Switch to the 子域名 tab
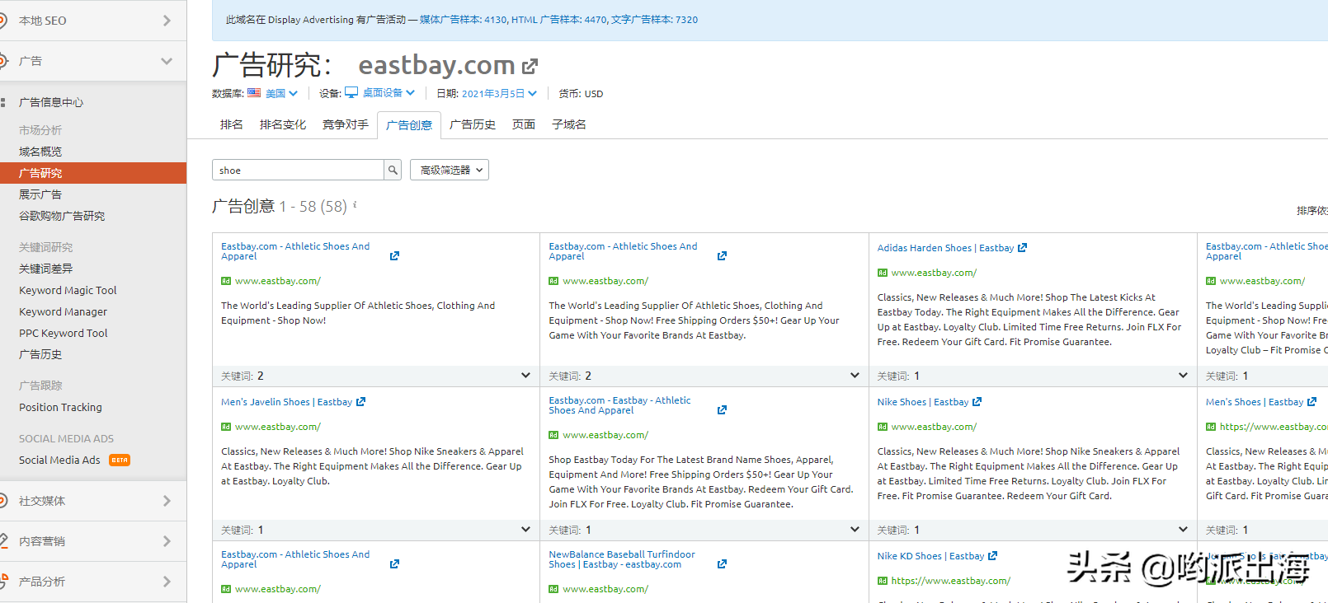 569,124
